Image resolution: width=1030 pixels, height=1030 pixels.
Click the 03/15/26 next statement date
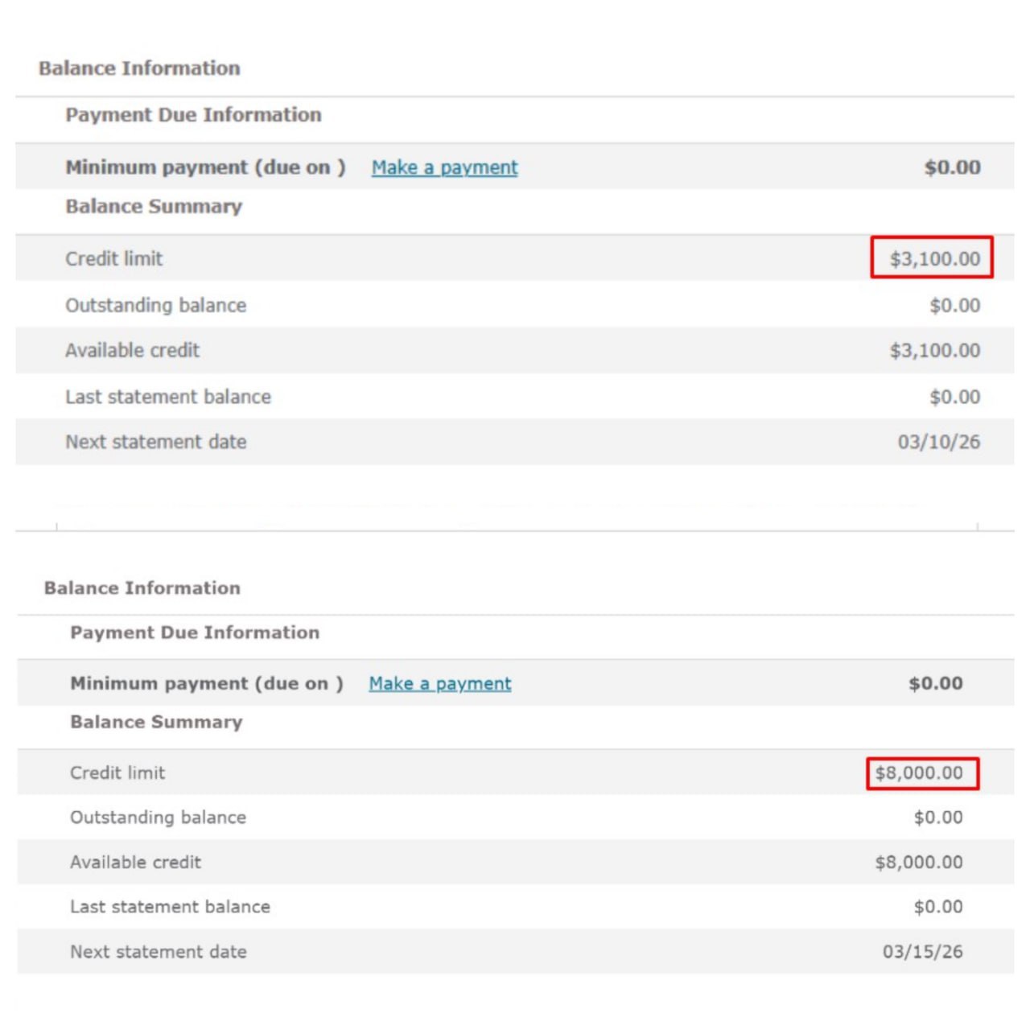pyautogui.click(x=922, y=951)
